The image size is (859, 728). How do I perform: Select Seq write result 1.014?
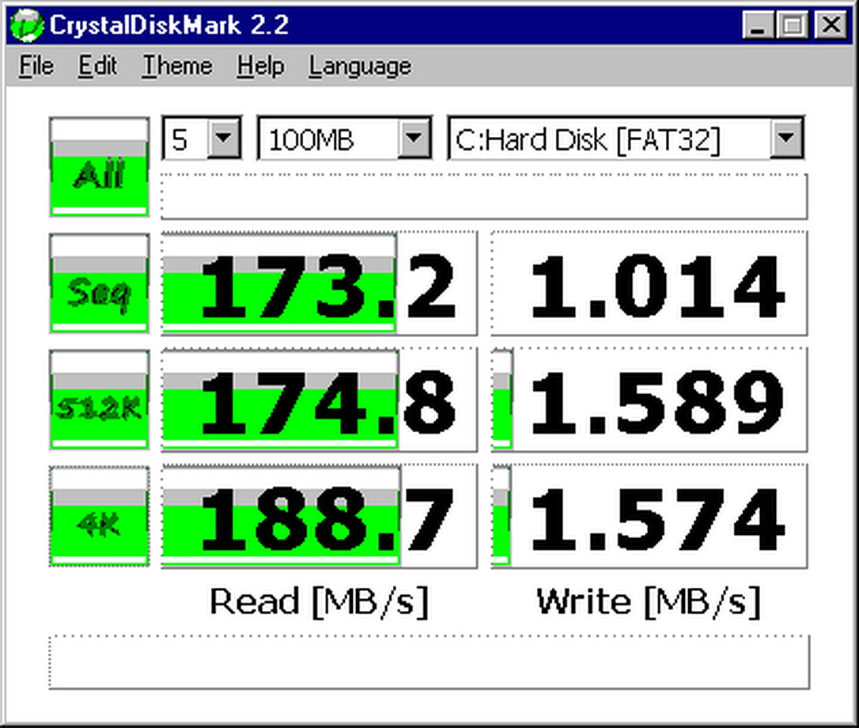pos(649,283)
